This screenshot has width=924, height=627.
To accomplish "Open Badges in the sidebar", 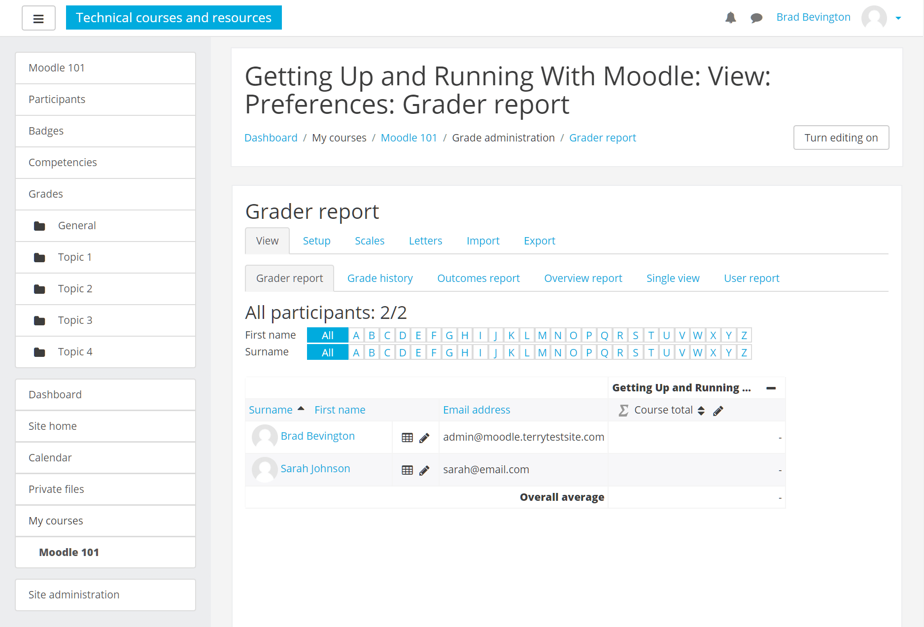I will [x=105, y=131].
